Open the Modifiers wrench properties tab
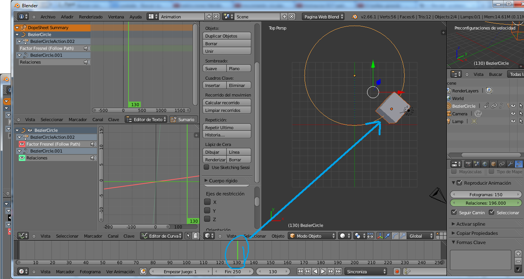This screenshot has width=524, height=279. [x=510, y=164]
